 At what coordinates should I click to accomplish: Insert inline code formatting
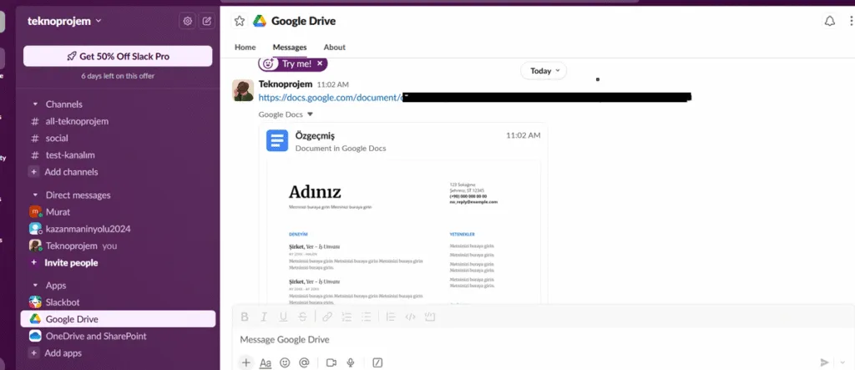pos(410,317)
